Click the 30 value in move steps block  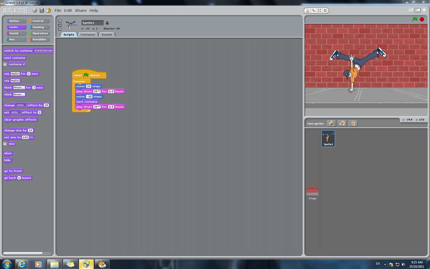click(89, 86)
